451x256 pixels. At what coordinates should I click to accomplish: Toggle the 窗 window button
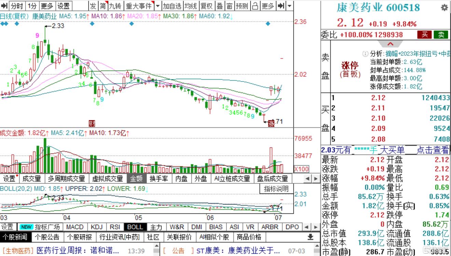pyautogui.click(x=229, y=5)
